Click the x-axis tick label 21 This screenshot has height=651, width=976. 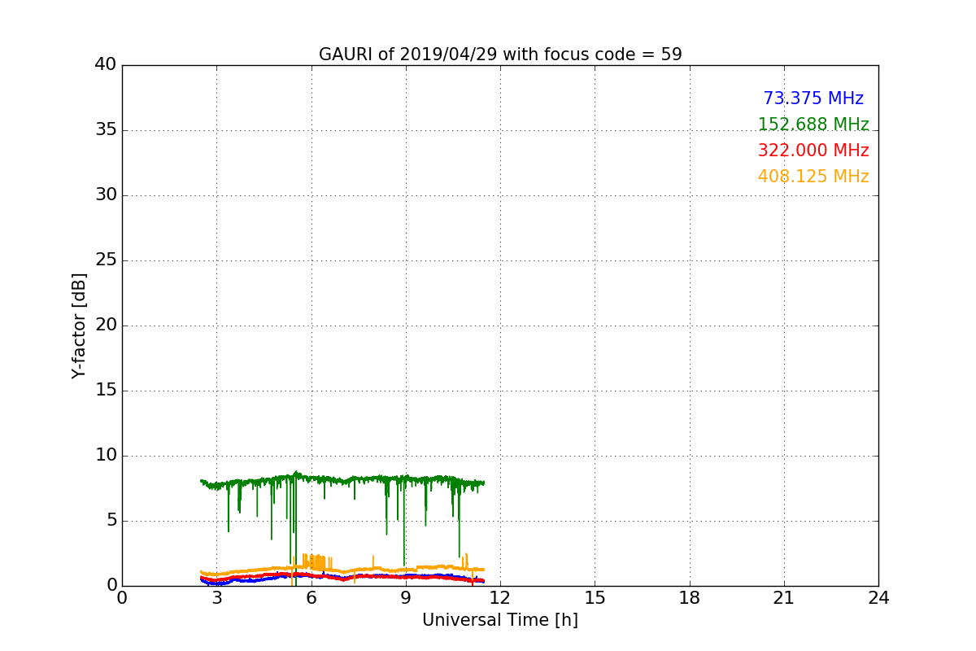point(784,598)
